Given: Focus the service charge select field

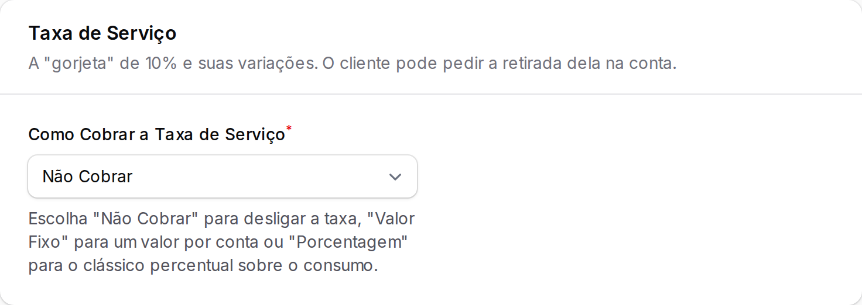Looking at the screenshot, I should click(223, 176).
